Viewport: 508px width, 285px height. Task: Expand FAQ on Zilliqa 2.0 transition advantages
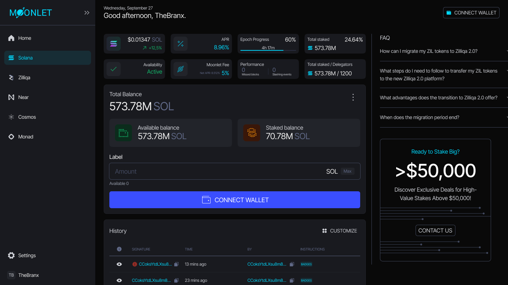click(x=444, y=98)
